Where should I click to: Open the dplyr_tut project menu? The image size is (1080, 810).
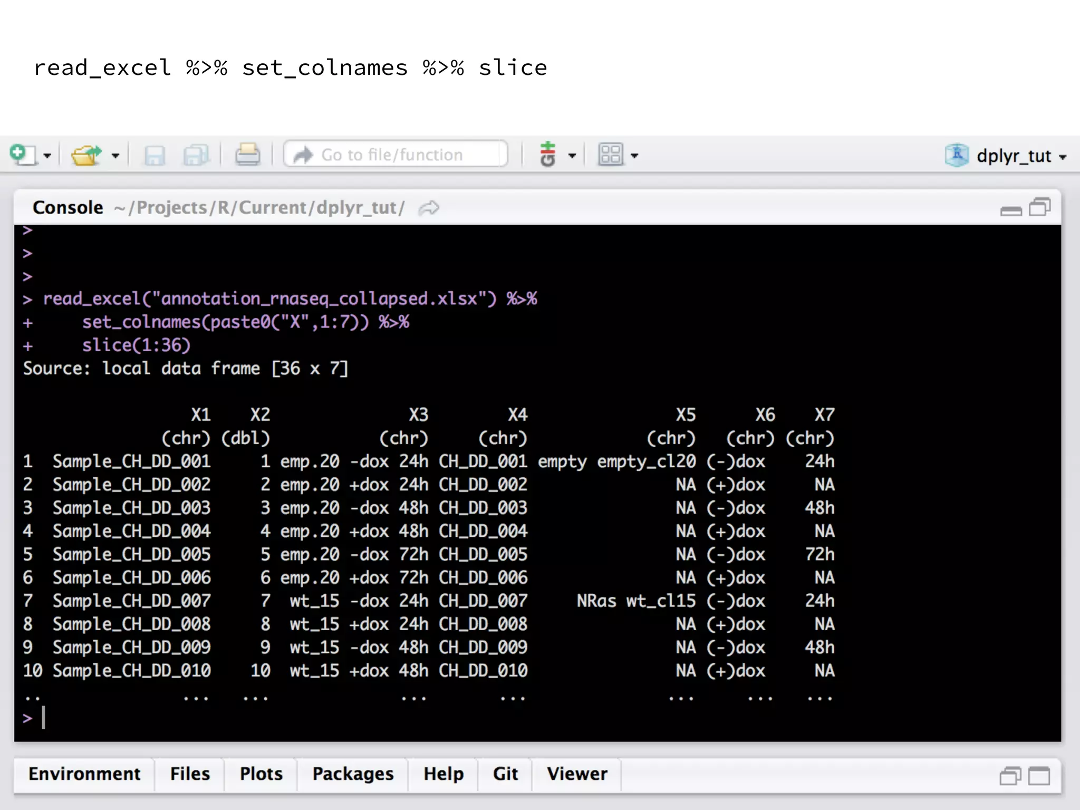click(x=1022, y=156)
